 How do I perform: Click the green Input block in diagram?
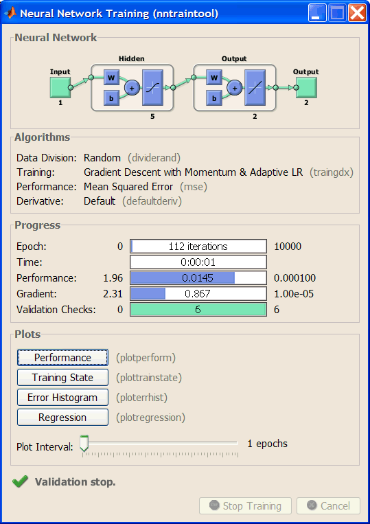click(x=60, y=87)
